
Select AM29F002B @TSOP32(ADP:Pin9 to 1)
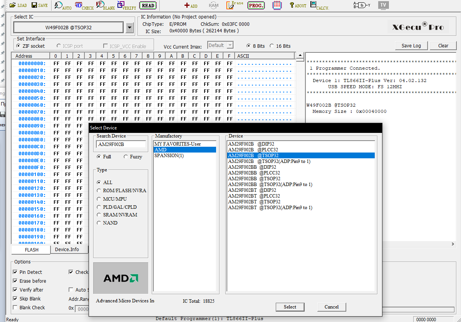point(301,161)
